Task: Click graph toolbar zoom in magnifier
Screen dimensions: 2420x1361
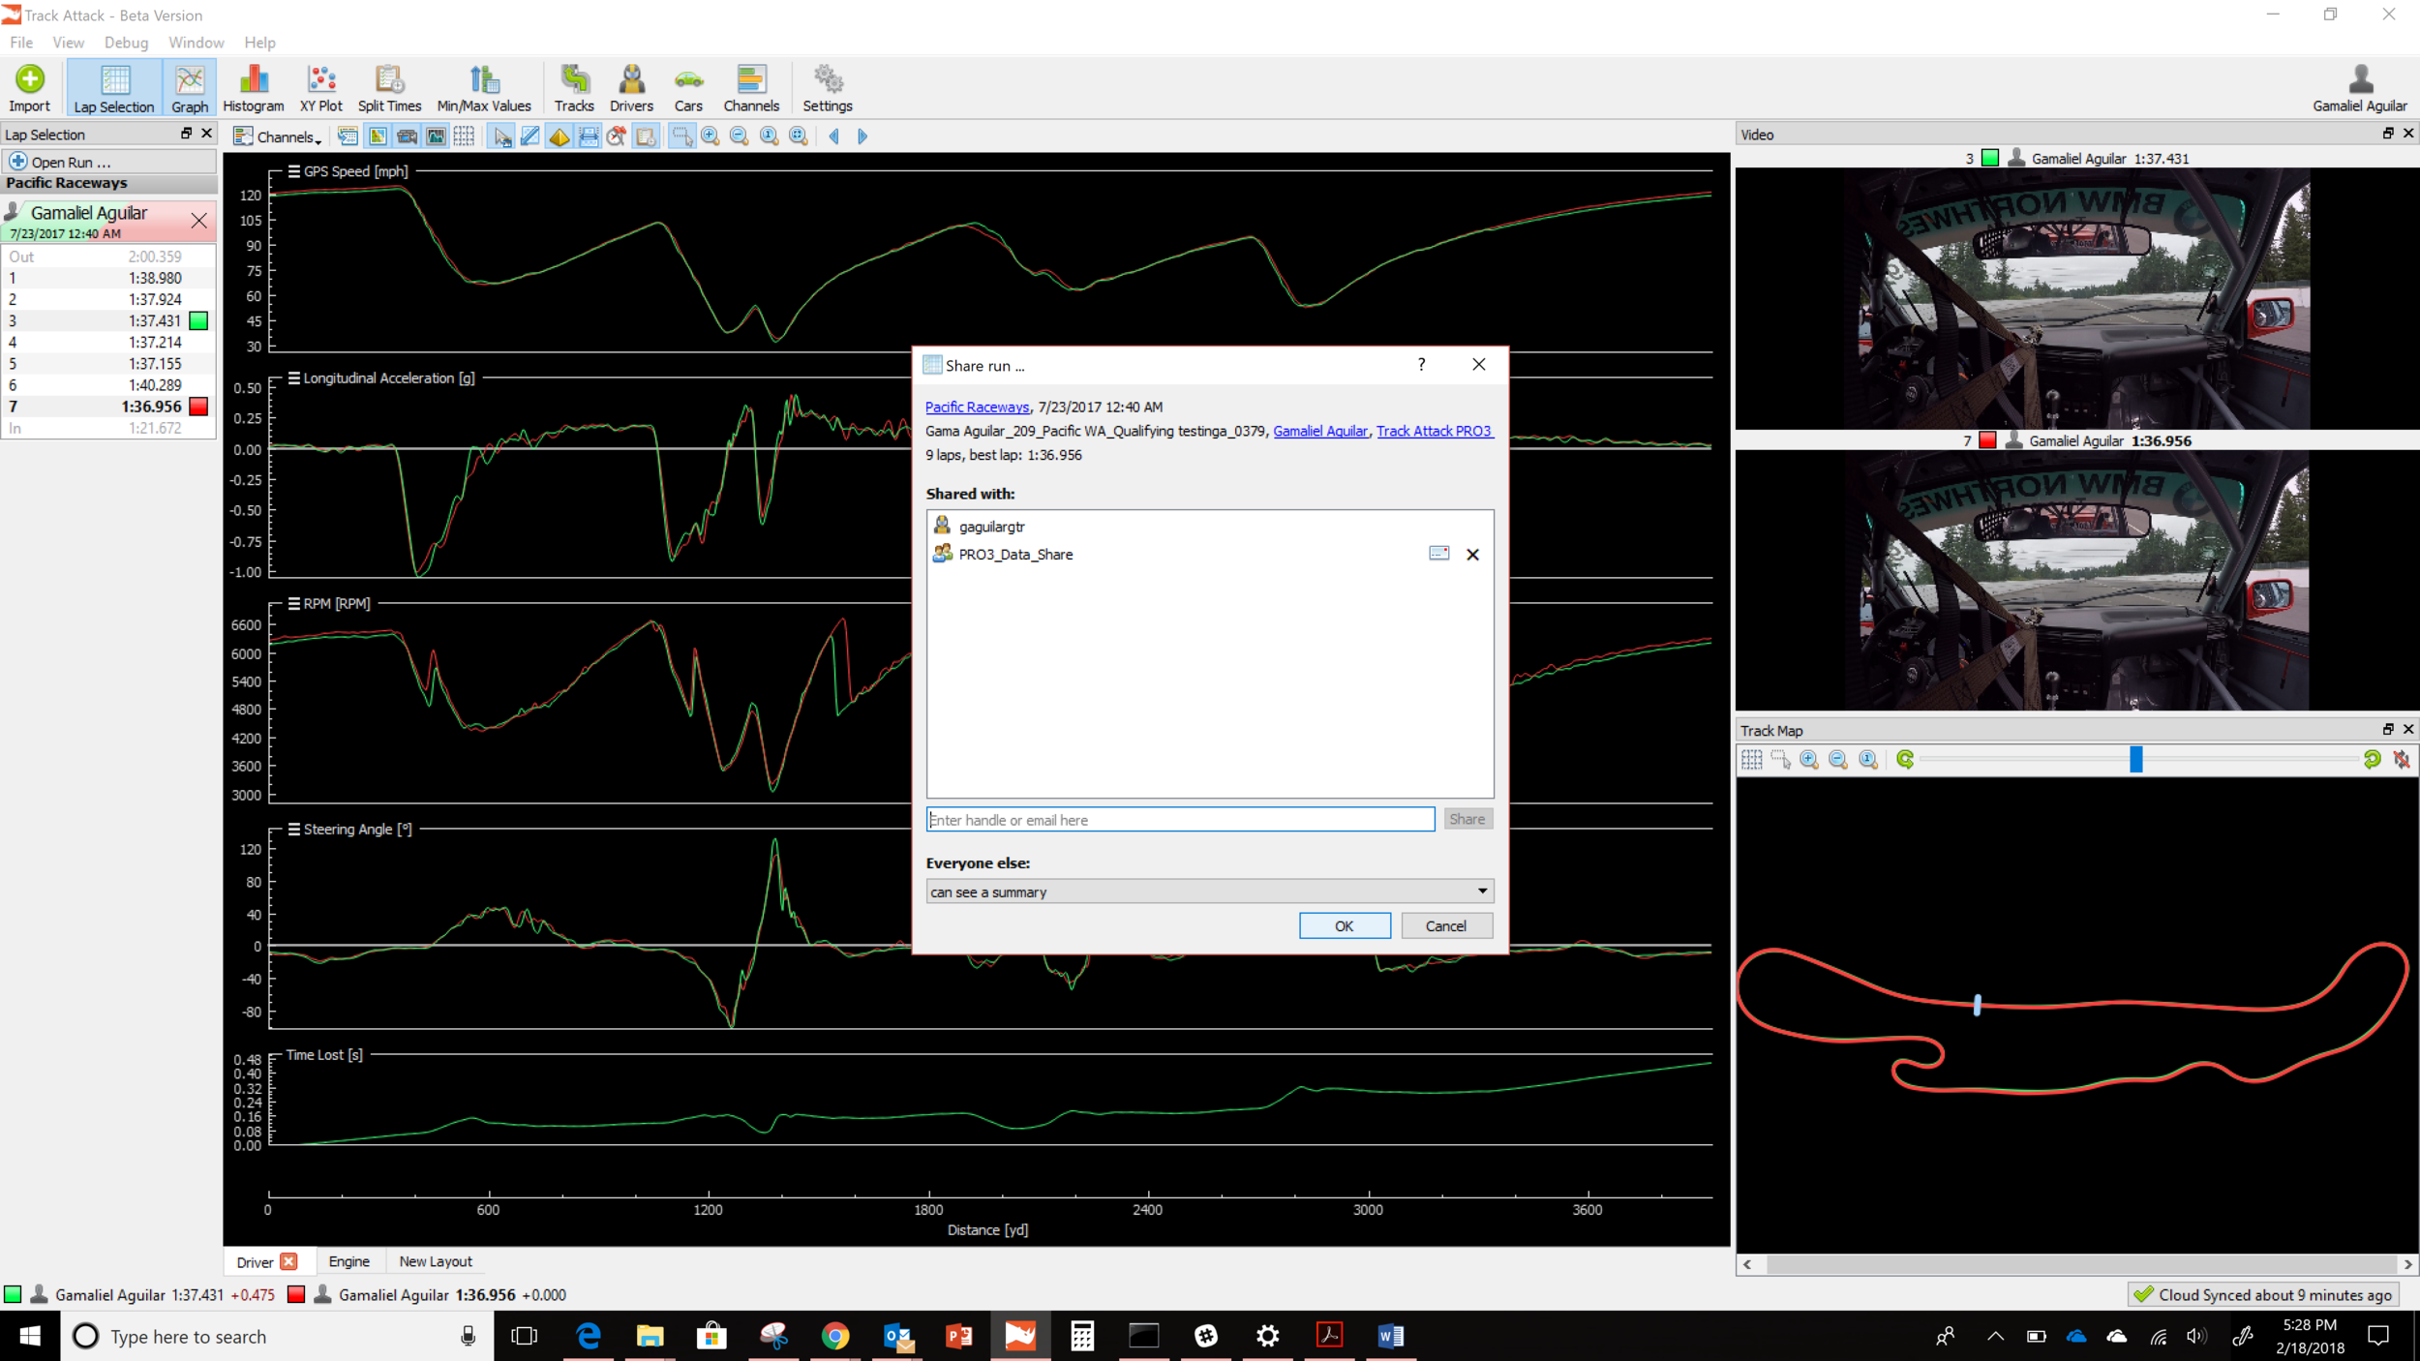Action: [x=711, y=136]
